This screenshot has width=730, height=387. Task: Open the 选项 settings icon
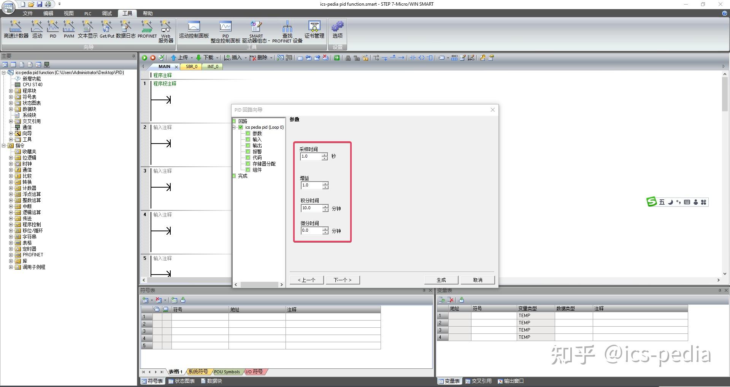click(337, 30)
